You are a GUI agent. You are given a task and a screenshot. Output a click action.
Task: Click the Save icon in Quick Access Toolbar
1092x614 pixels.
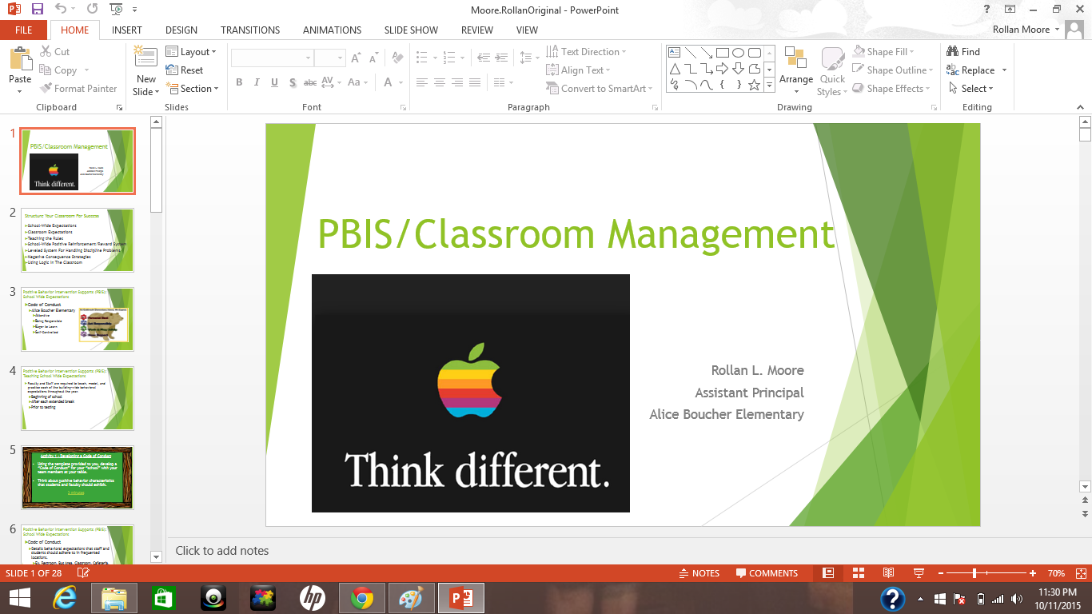click(x=38, y=10)
